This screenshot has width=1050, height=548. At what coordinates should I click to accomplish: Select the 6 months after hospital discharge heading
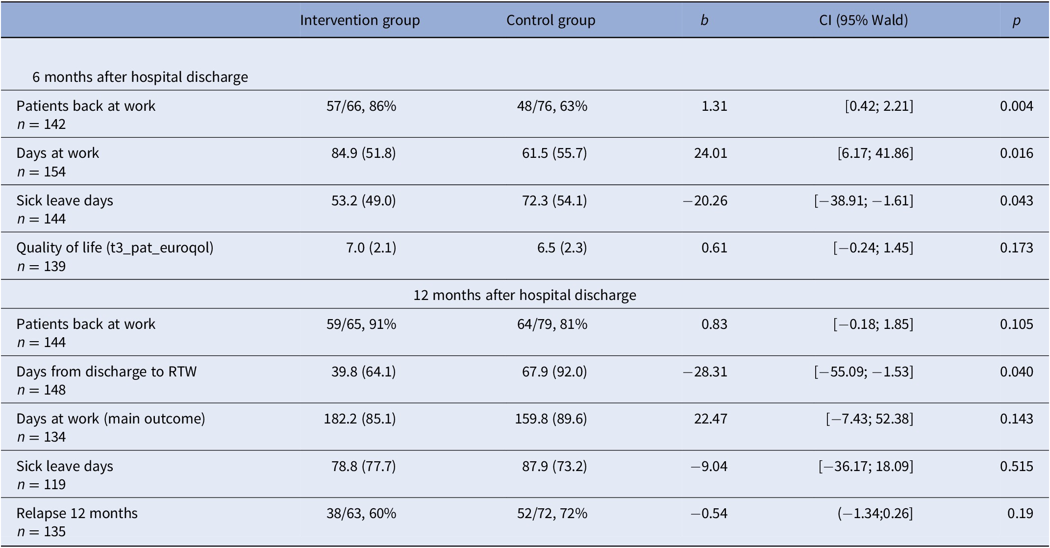(140, 77)
